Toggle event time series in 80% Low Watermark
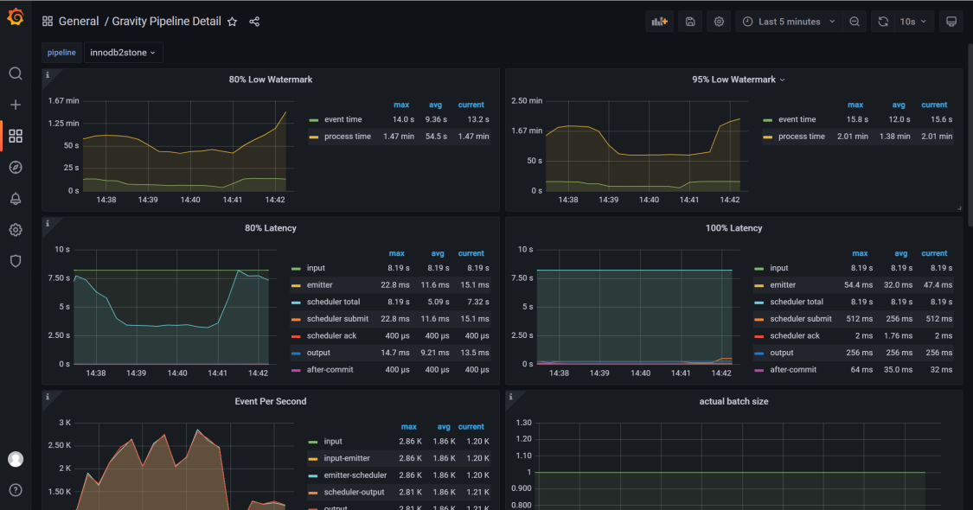Screen dimensions: 973x510 [342, 119]
